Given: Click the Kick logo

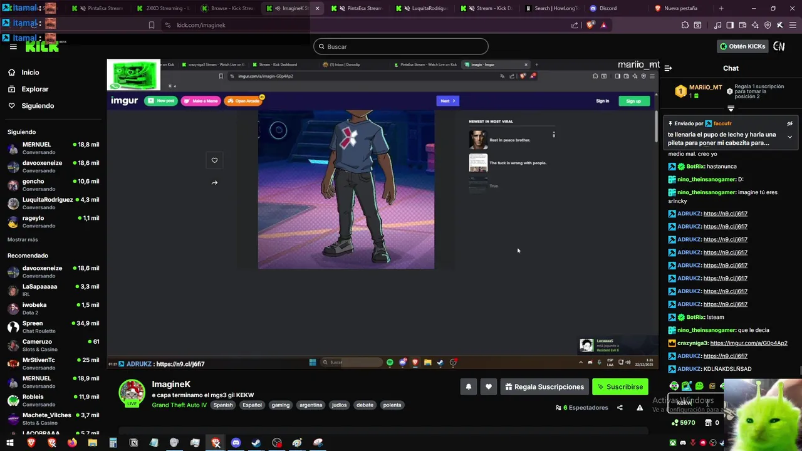Looking at the screenshot, I should pyautogui.click(x=43, y=47).
